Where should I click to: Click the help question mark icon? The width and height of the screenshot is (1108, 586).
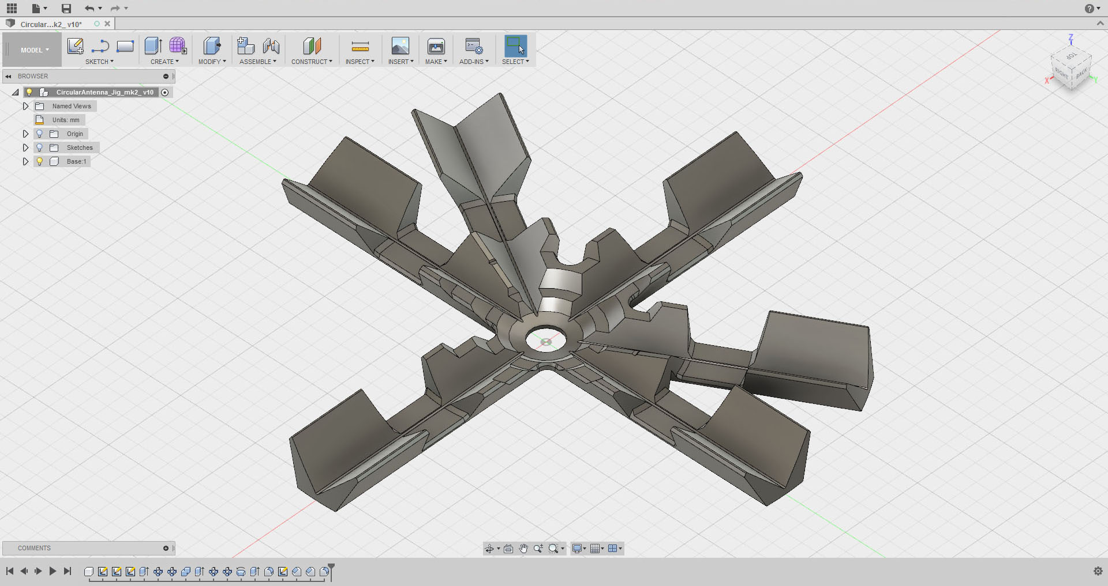[1089, 8]
